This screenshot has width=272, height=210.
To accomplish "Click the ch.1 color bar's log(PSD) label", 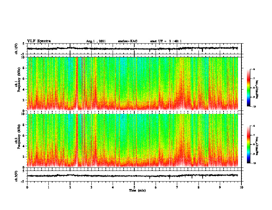I will (257, 89).
